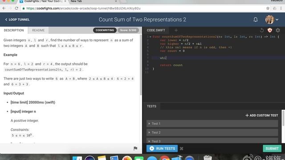Expand the profile dropdown chevron

tap(277, 20)
